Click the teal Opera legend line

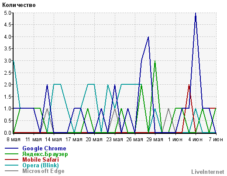[12, 165]
